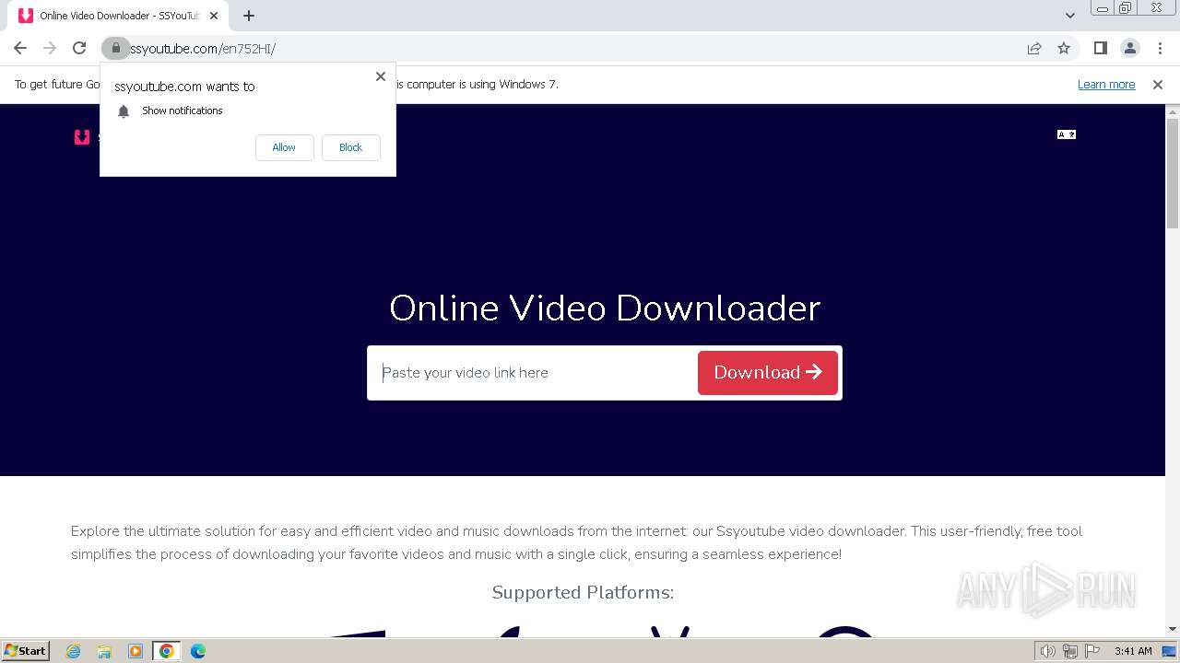This screenshot has width=1180, height=663.
Task: Click the SSYouTube logo
Action: pyautogui.click(x=82, y=137)
